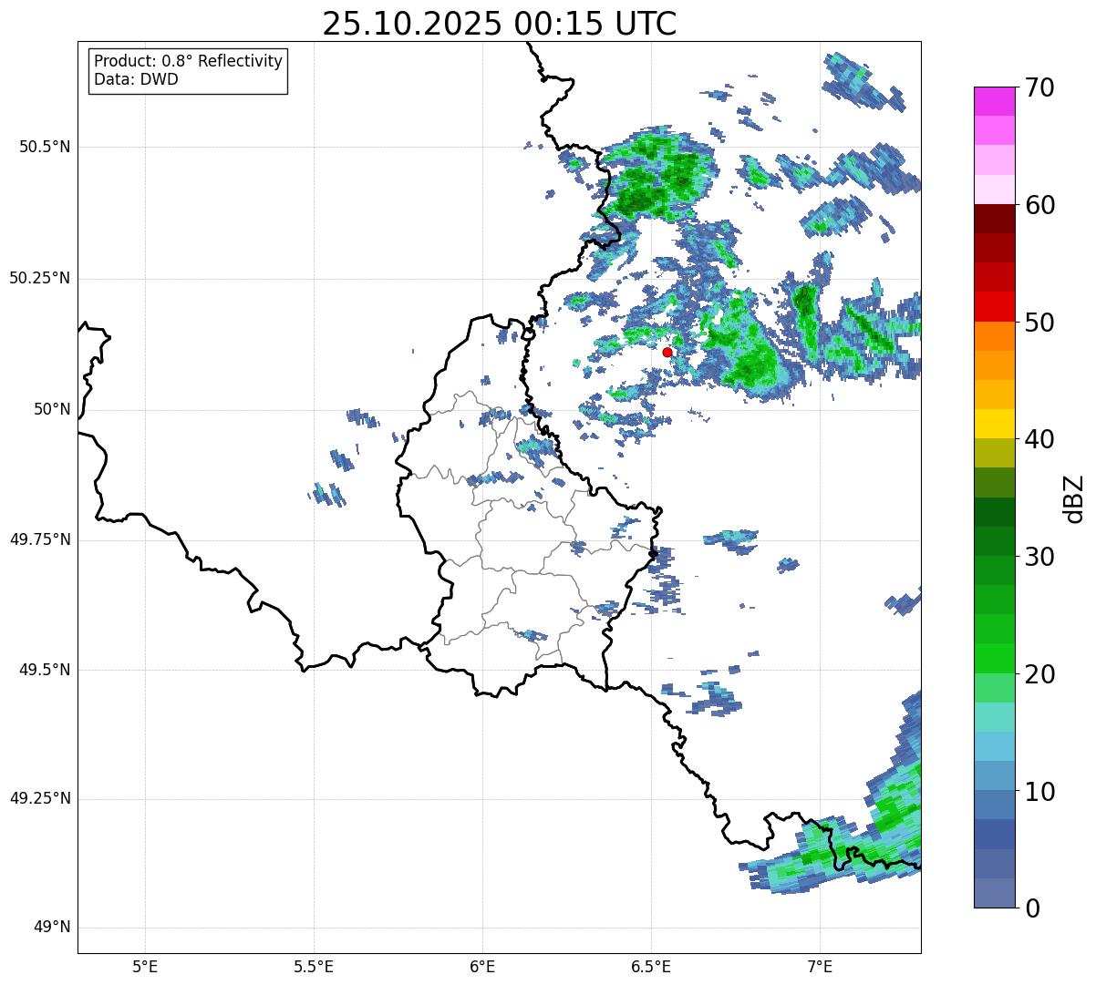
Task: Pick the grey-blue swatch at the colorbar bottom
Action: (994, 893)
